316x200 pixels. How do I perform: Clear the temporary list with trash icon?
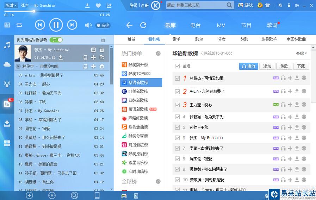pyautogui.click(x=103, y=40)
